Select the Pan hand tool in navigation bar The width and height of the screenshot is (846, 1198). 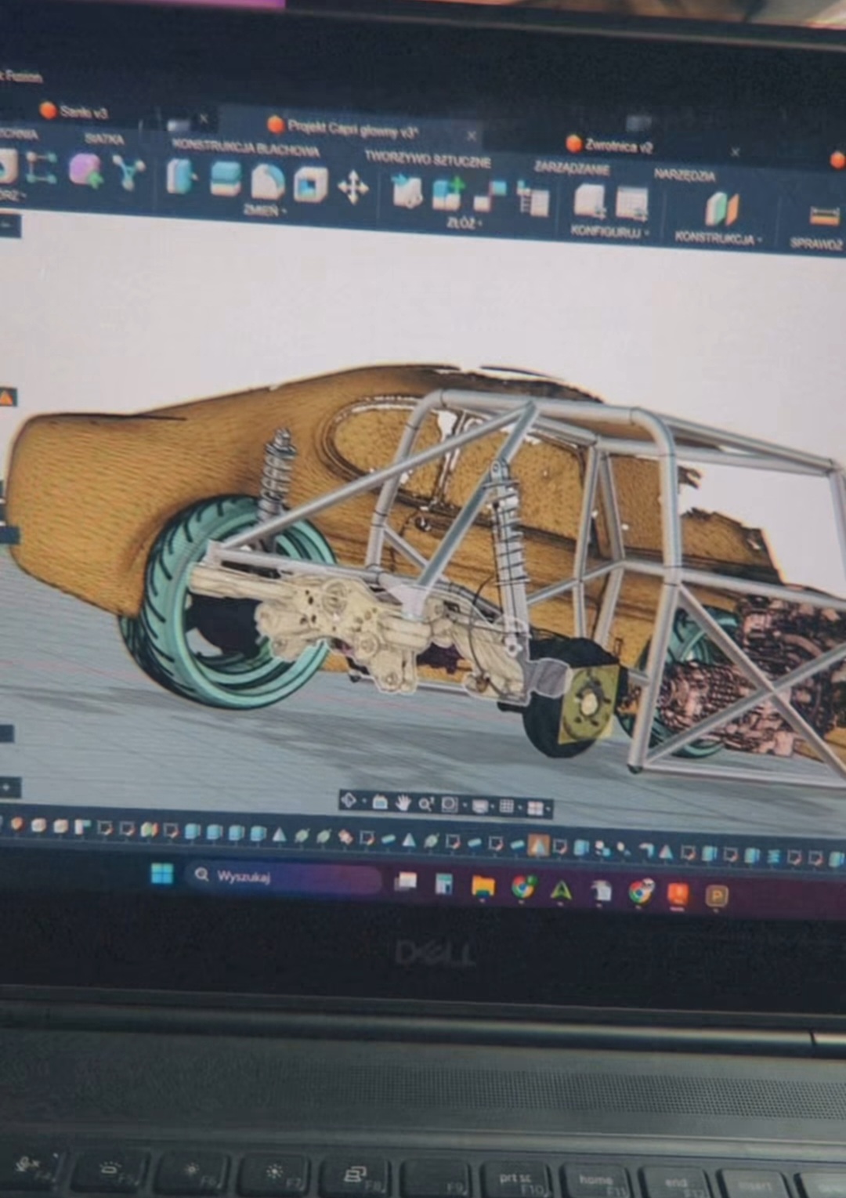click(403, 802)
